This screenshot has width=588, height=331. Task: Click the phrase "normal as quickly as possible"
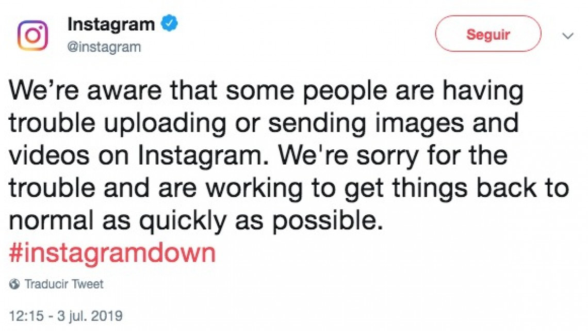point(197,221)
